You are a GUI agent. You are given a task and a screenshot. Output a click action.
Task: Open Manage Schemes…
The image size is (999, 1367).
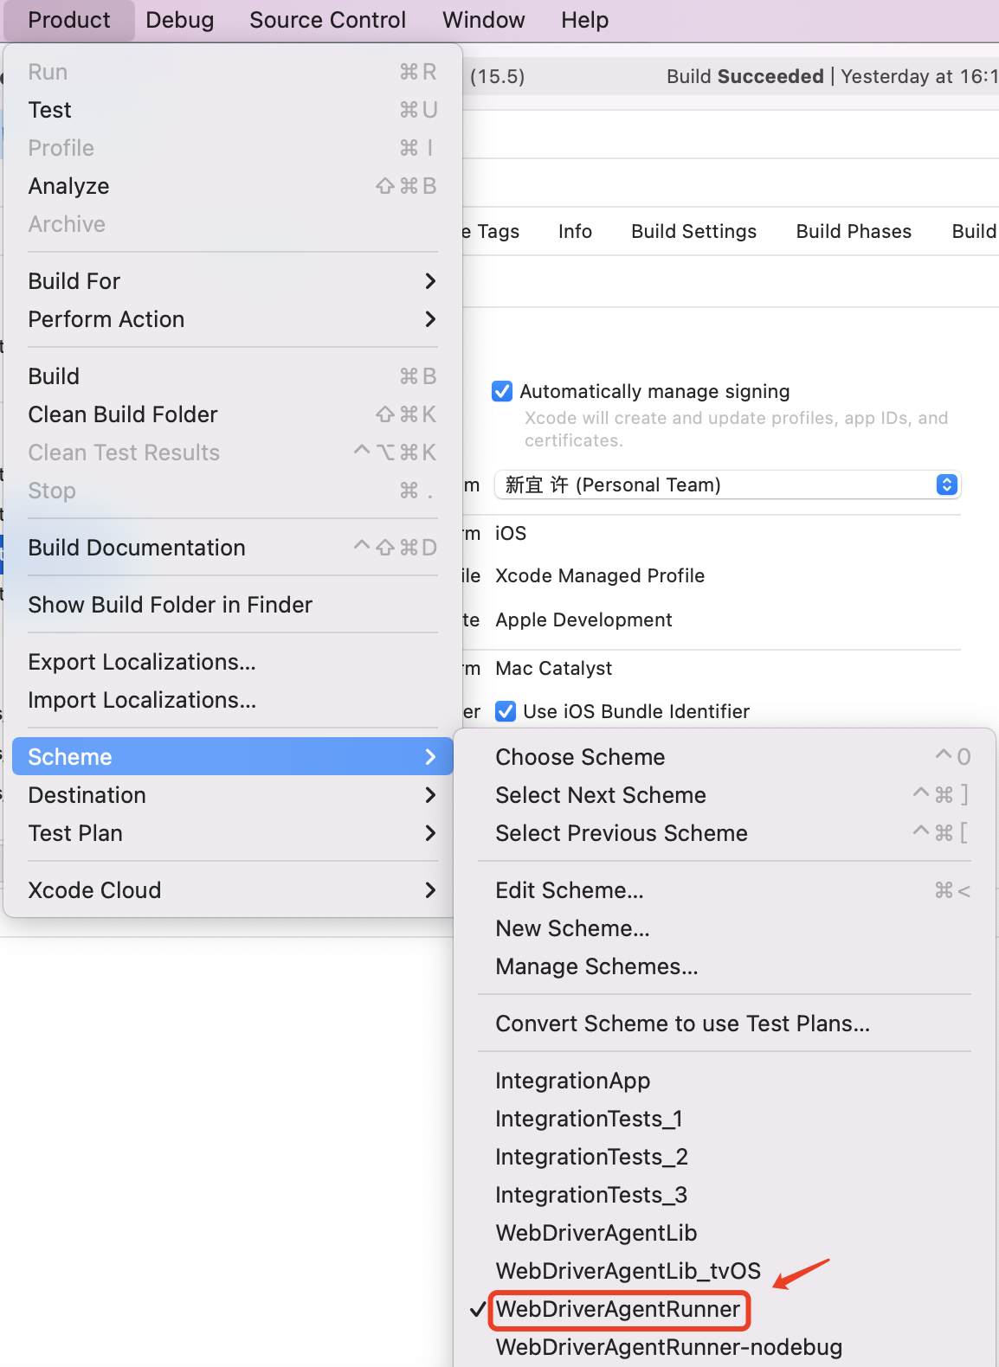tap(725, 966)
